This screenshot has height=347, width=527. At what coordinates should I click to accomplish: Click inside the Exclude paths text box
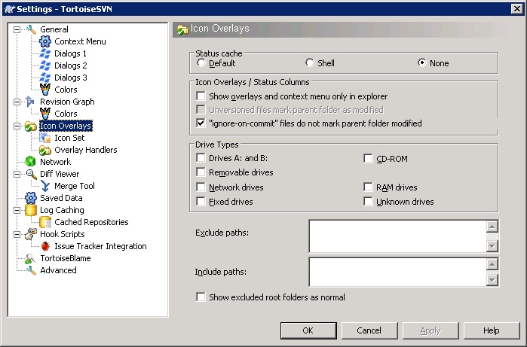[397, 236]
